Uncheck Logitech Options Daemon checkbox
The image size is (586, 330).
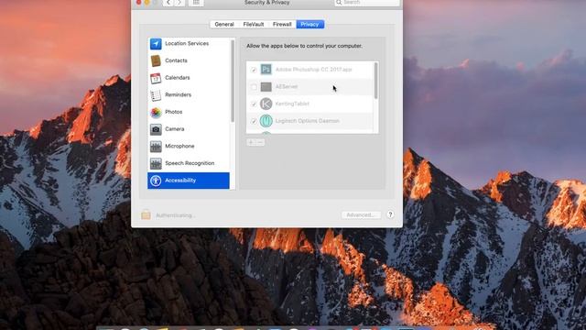pyautogui.click(x=254, y=121)
